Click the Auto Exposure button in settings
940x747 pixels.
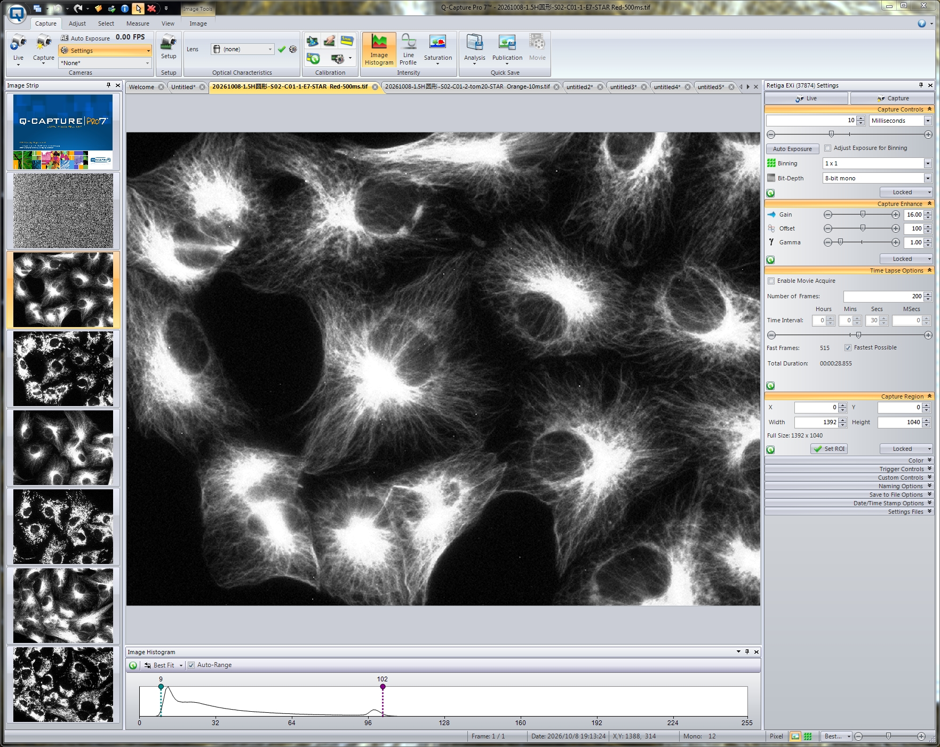point(792,149)
